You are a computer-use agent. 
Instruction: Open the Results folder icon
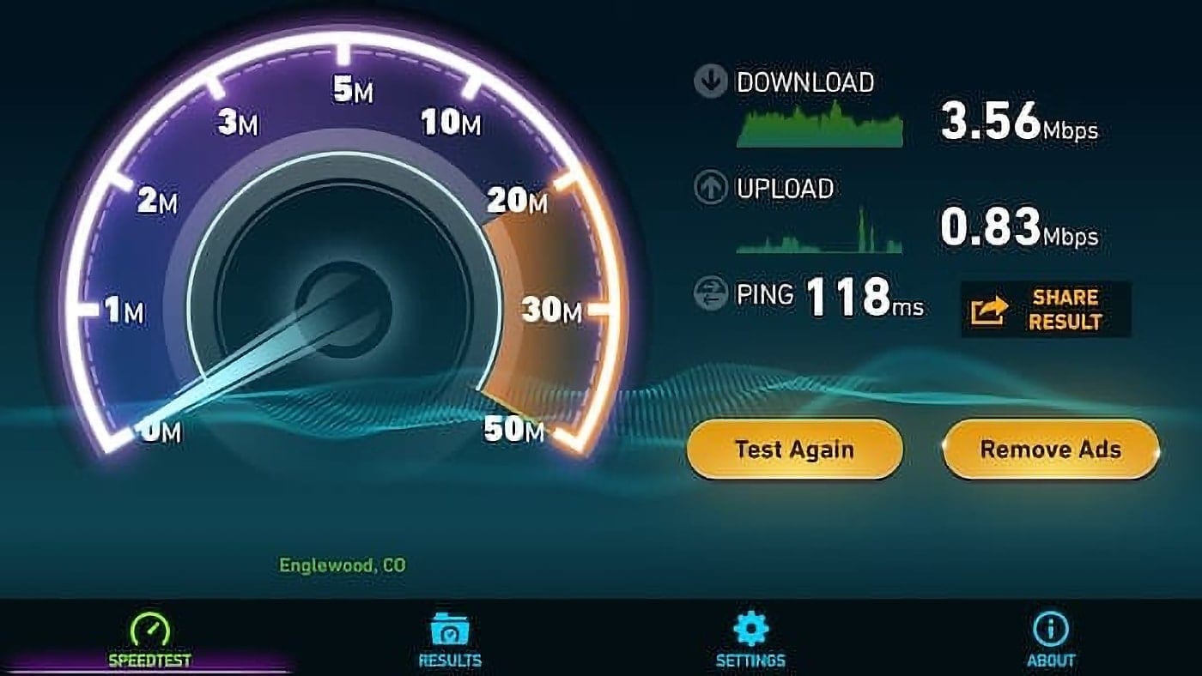coord(449,631)
